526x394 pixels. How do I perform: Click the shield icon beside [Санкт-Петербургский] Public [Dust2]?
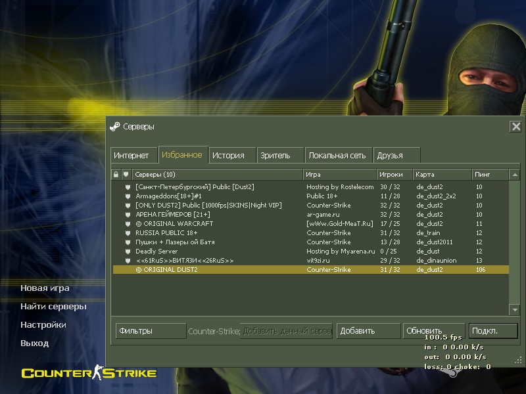(128, 187)
